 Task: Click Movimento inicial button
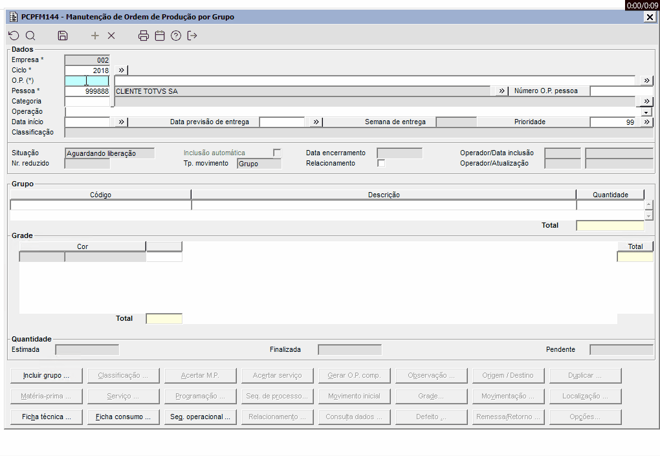(x=355, y=396)
